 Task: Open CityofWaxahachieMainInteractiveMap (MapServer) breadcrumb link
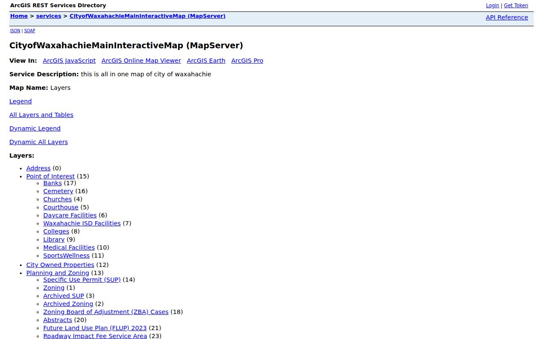click(x=148, y=16)
